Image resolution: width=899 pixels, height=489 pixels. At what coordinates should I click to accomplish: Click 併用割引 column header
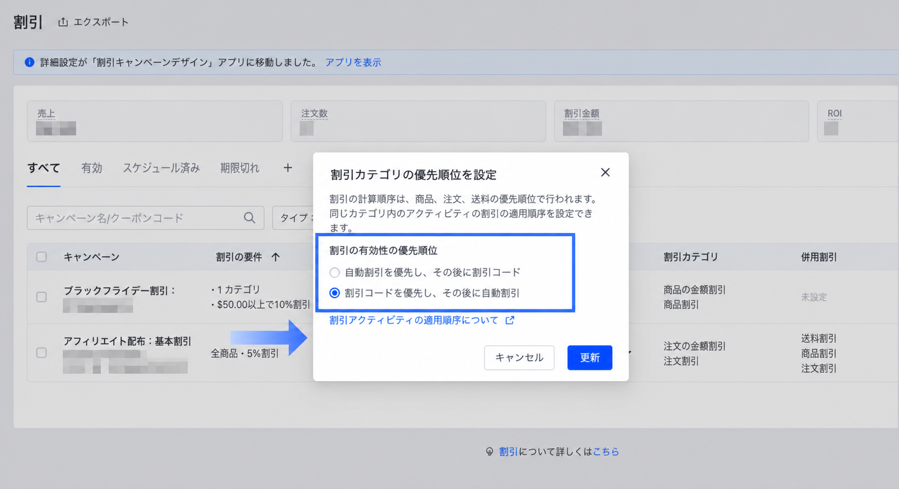[x=819, y=257]
